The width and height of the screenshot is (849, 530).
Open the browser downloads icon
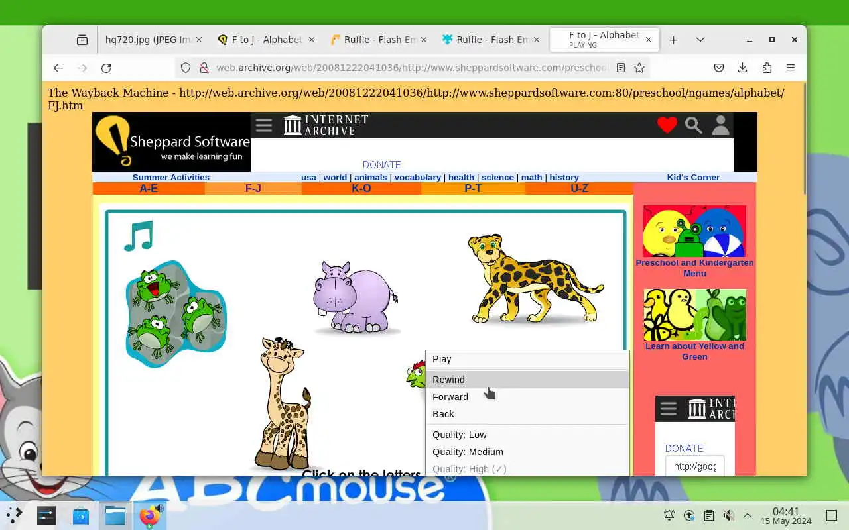click(x=743, y=68)
